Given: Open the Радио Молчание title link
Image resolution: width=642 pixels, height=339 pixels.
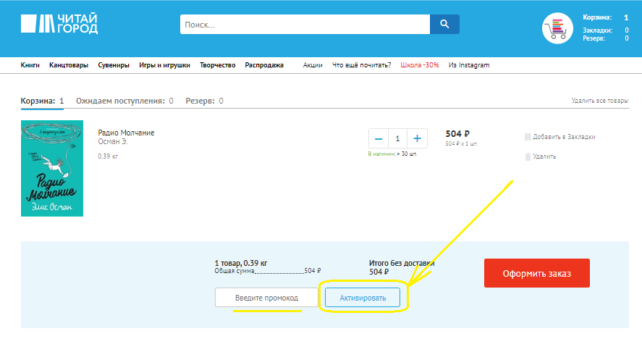Looking at the screenshot, I should (126, 133).
